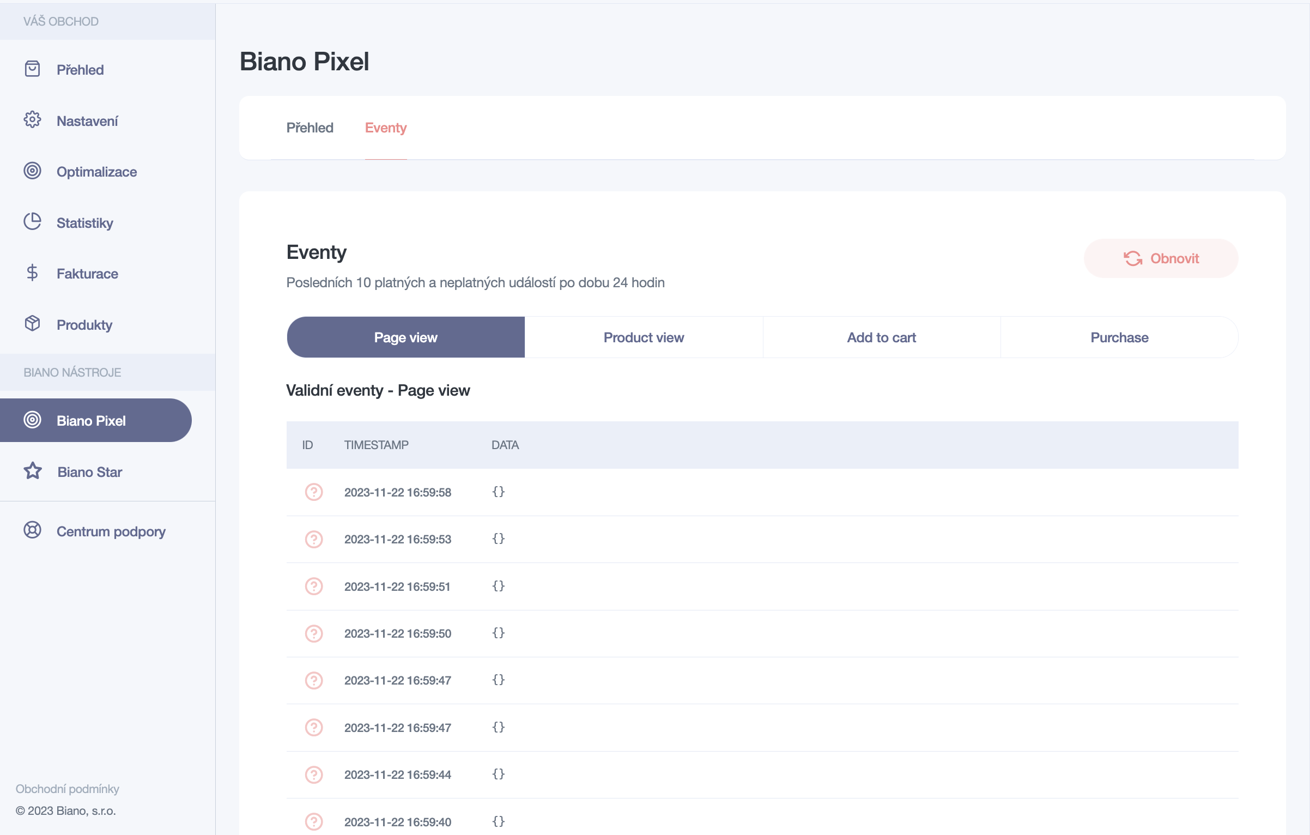
Task: Click the {} data of event 16:59:44
Action: (498, 774)
